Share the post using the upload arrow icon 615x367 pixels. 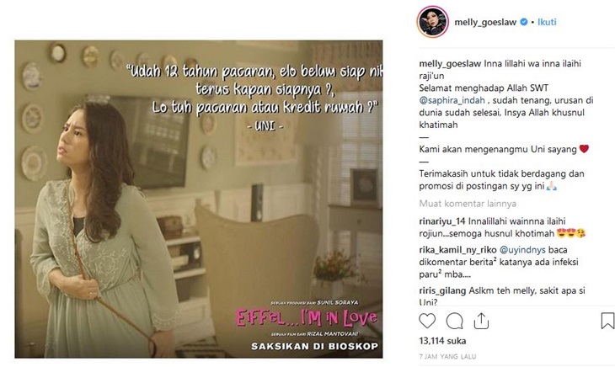click(481, 322)
